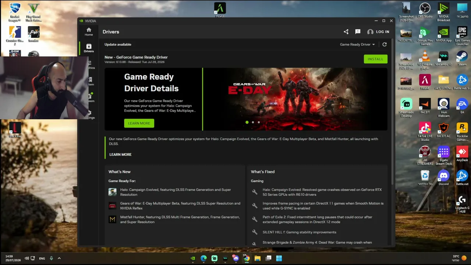Open the FACEIT desktop icon
471x265 pixels.
point(425,106)
